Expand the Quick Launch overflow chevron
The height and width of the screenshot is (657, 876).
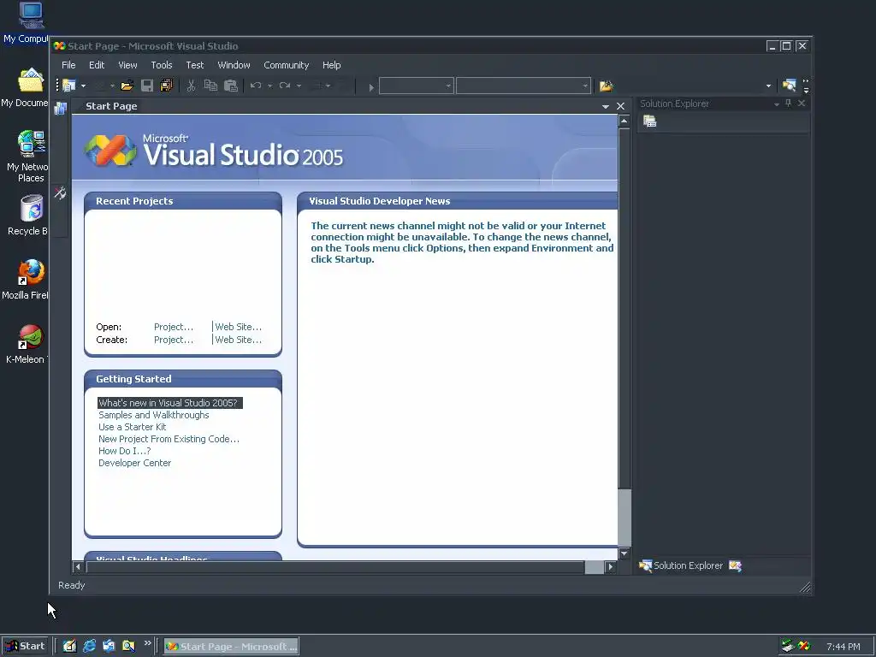[x=147, y=643]
